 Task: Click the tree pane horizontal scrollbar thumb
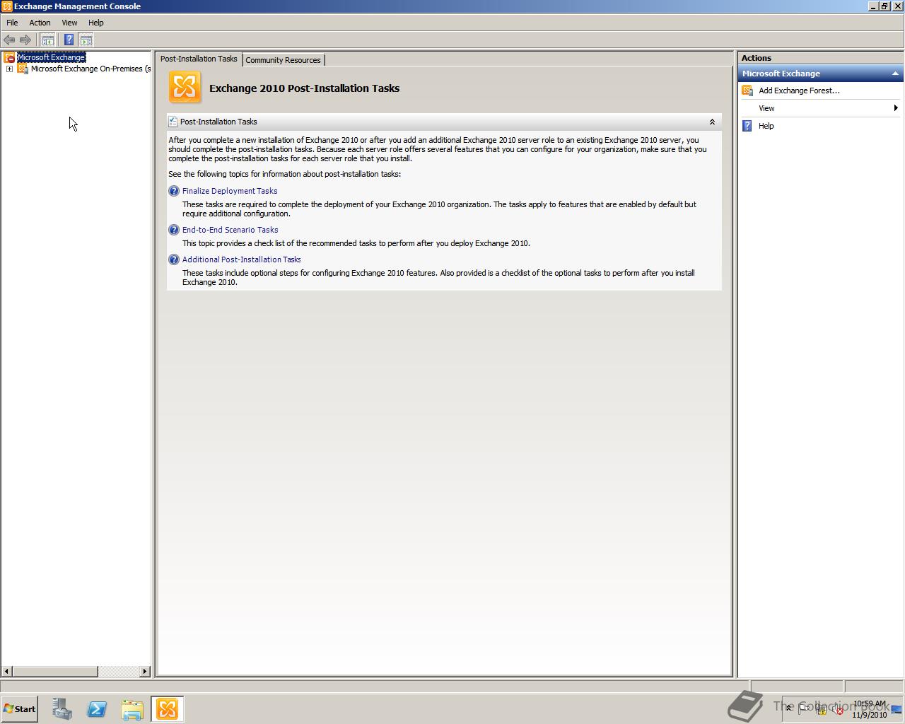(x=55, y=671)
